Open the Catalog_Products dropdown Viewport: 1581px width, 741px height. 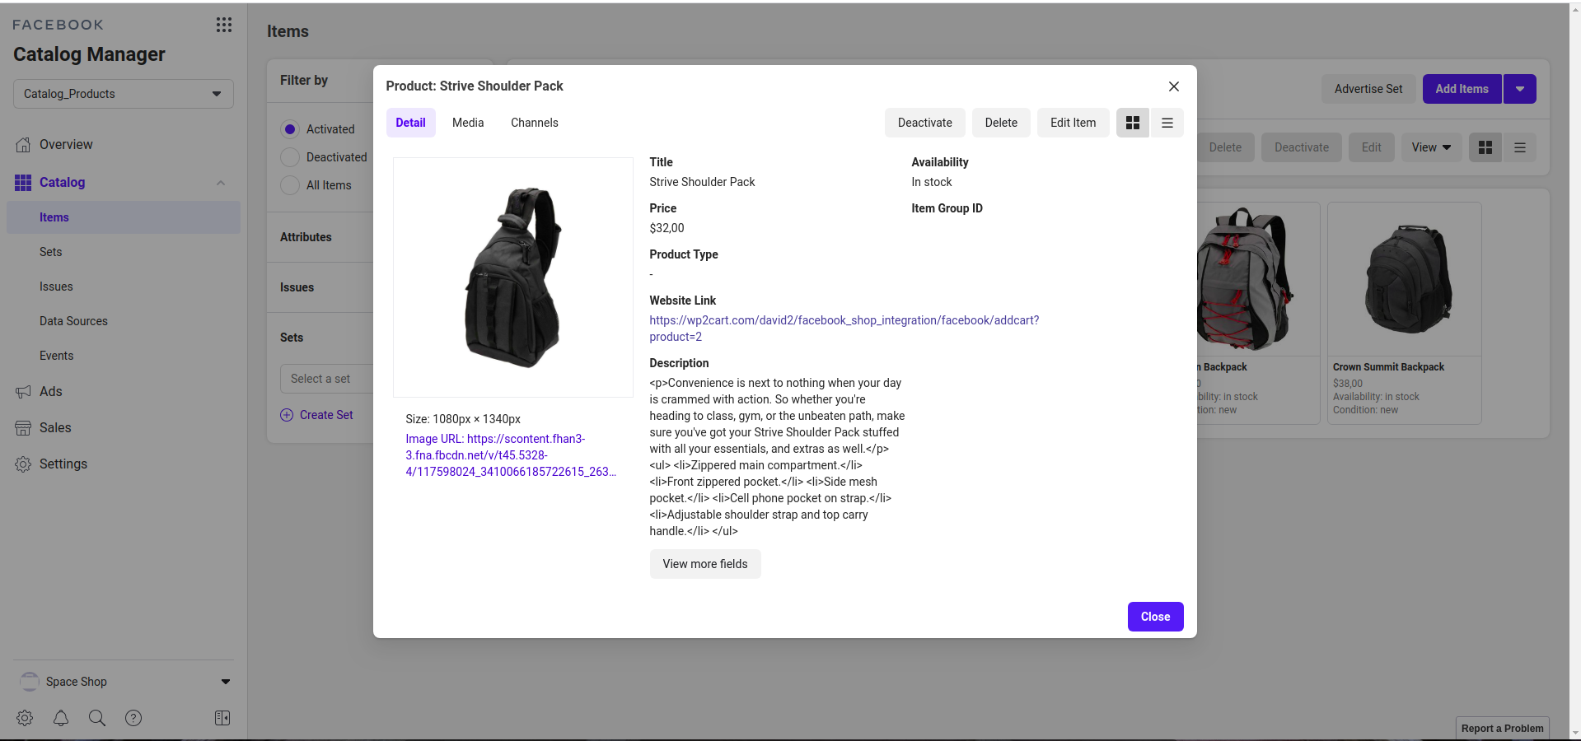(x=124, y=94)
